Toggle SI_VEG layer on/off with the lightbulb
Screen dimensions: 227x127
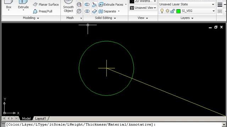[162, 11]
